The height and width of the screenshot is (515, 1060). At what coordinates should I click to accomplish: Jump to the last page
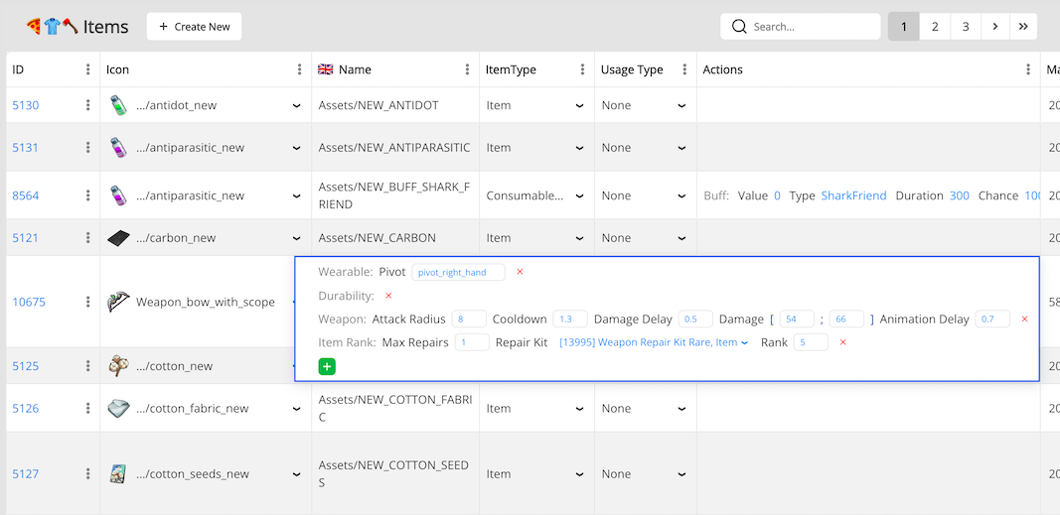(1023, 27)
